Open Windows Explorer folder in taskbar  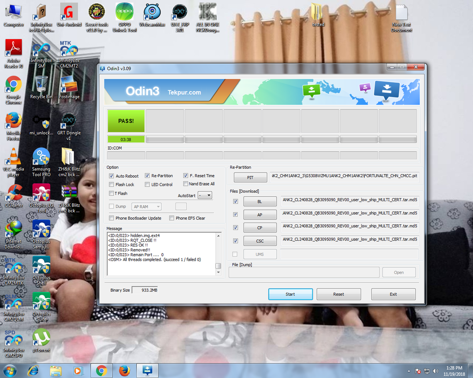pos(55,370)
